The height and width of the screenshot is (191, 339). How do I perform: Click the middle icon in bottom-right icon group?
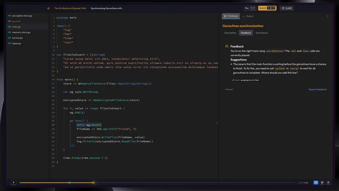322,183
